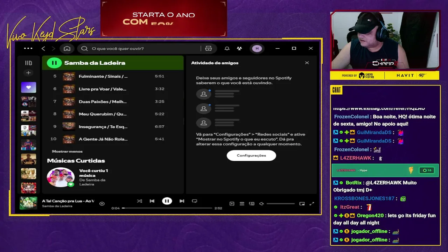Toggle shuffle playback
Viewport: 448px width, 252px height.
point(140,201)
